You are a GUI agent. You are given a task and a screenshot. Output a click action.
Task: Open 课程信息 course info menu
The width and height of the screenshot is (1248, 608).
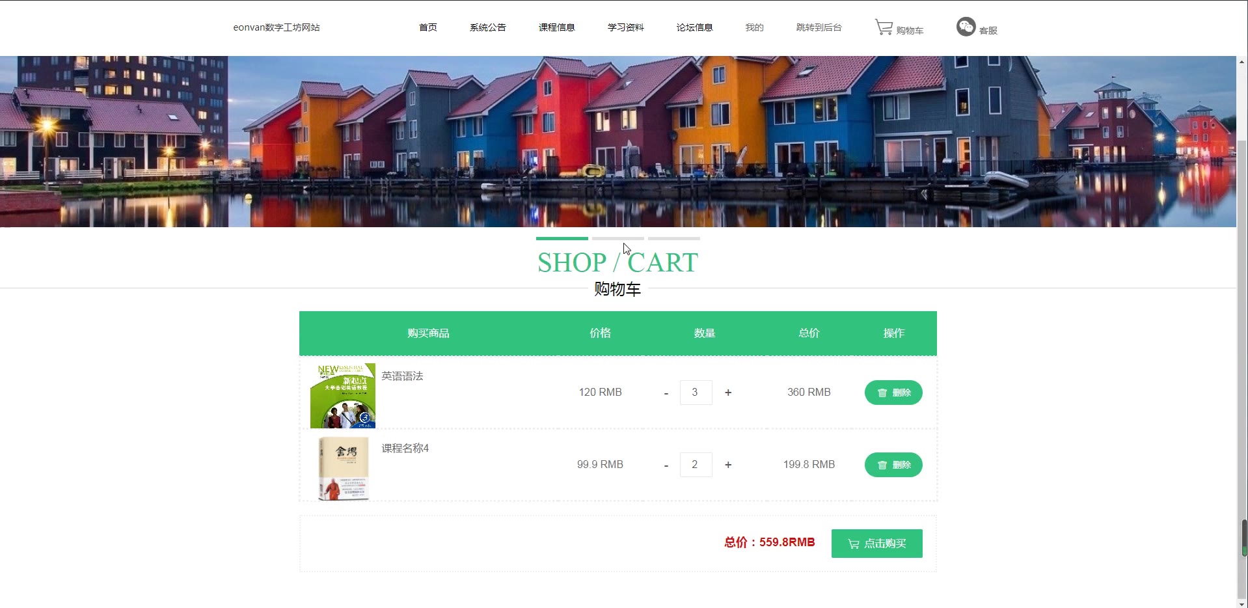(556, 27)
